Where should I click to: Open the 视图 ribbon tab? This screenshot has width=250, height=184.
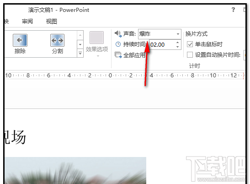pos(51,21)
